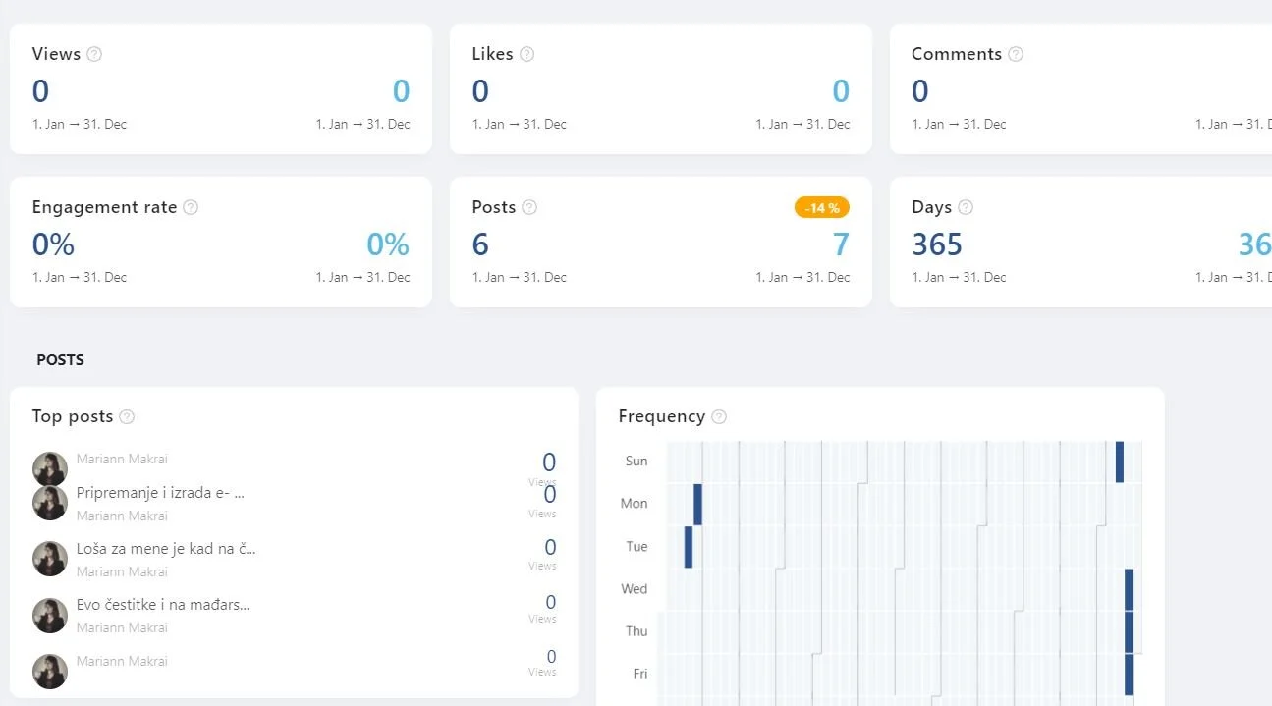The width and height of the screenshot is (1272, 706).
Task: Click the Sunday bar in Frequency chart
Action: click(x=1120, y=462)
